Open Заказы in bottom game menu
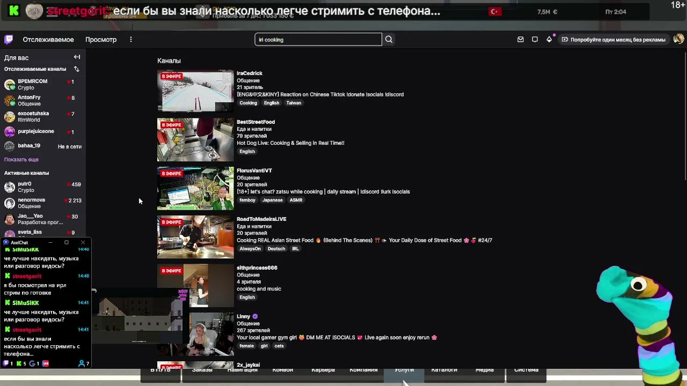Viewport: 687px width, 386px height. pyautogui.click(x=202, y=370)
